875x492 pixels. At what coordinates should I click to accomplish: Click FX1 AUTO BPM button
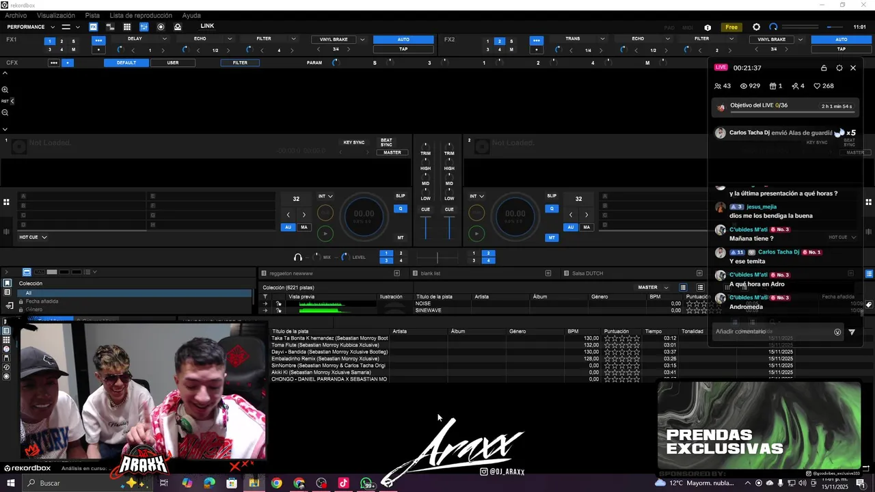tap(403, 40)
